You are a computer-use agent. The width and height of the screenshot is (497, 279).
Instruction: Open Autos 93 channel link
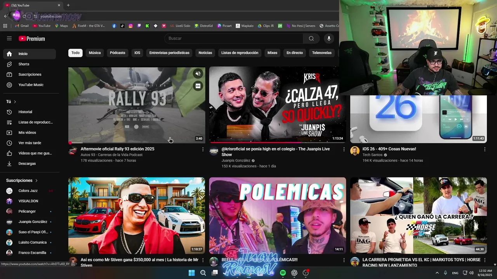[111, 155]
